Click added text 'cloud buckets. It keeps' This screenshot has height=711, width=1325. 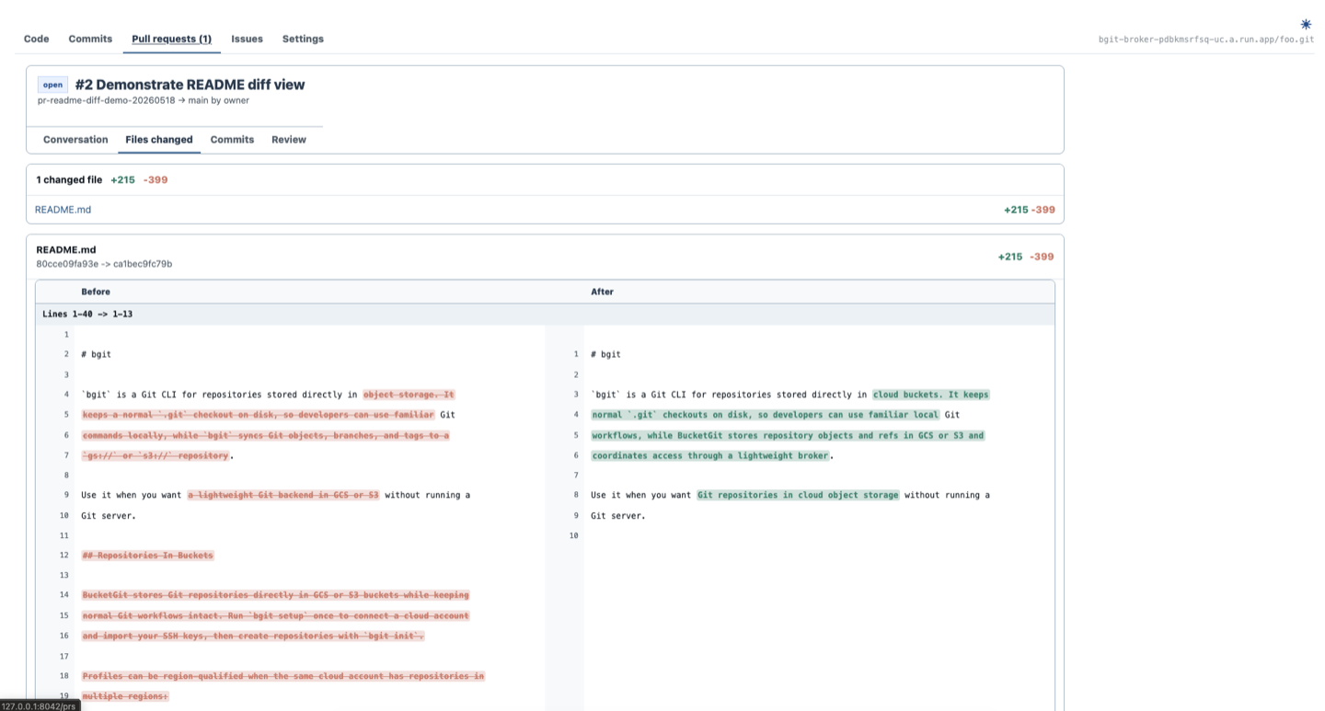click(x=931, y=395)
